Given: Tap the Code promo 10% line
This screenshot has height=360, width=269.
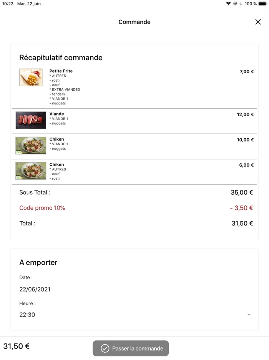Looking at the screenshot, I should pyautogui.click(x=42, y=208).
